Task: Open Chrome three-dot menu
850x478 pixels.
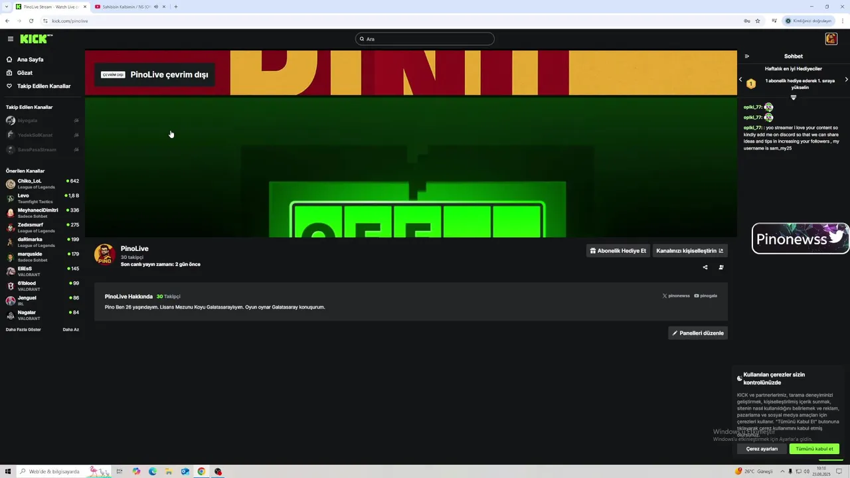Action: click(843, 21)
